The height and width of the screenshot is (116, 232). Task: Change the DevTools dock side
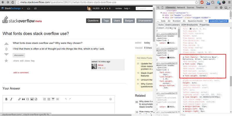(x=226, y=8)
